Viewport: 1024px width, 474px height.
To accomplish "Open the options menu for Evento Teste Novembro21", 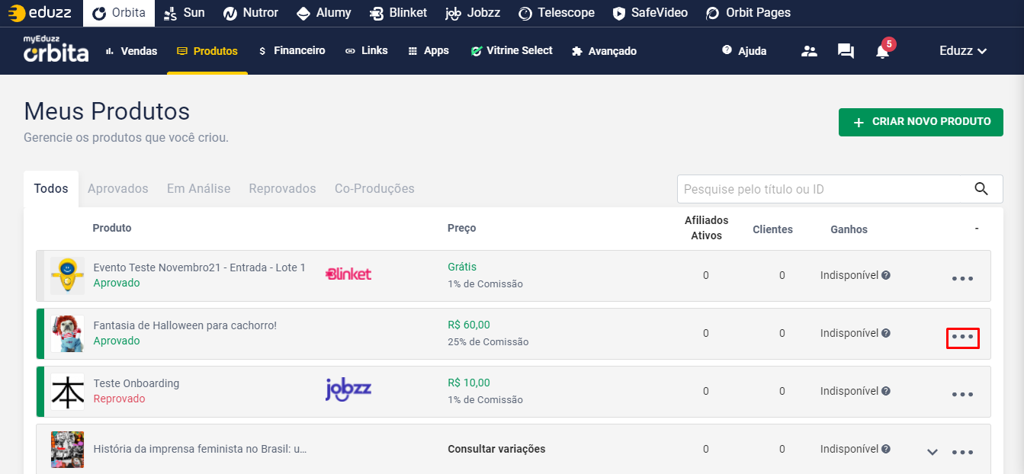I will pyautogui.click(x=962, y=279).
